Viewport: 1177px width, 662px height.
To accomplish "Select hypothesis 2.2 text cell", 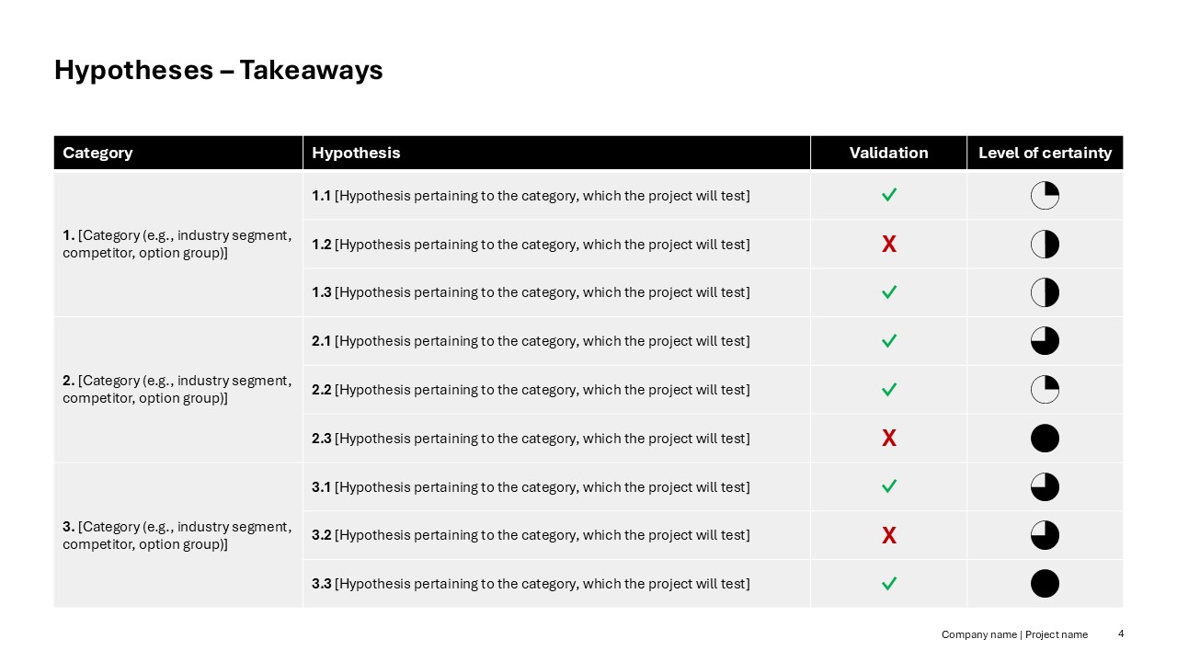I will [x=531, y=390].
